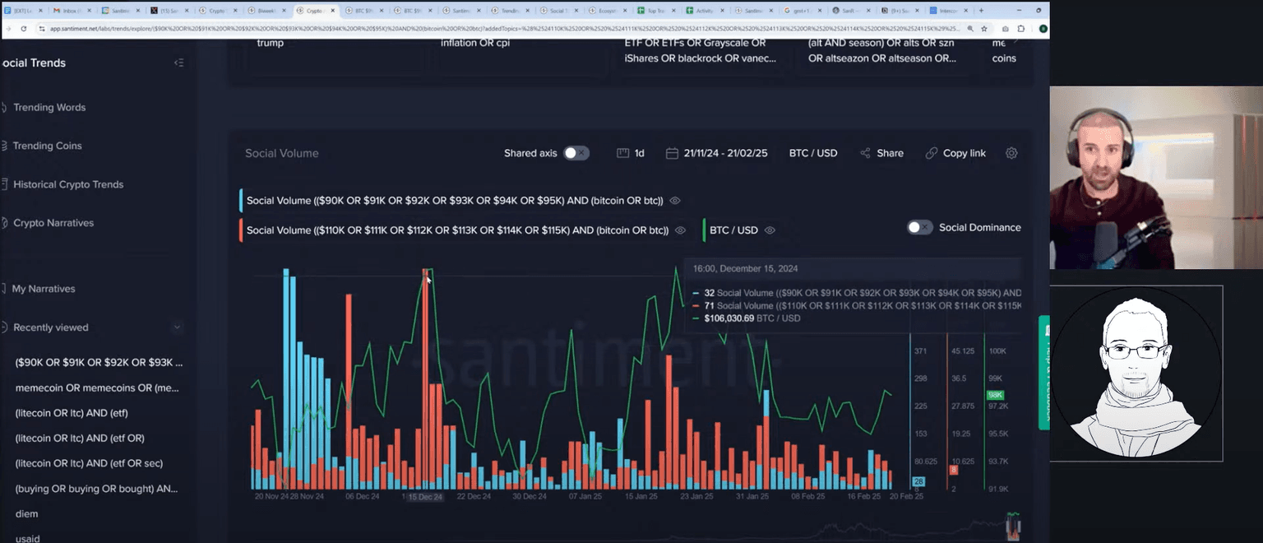Image resolution: width=1263 pixels, height=543 pixels.
Task: Open recently viewed 'diem' search
Action: pos(26,513)
